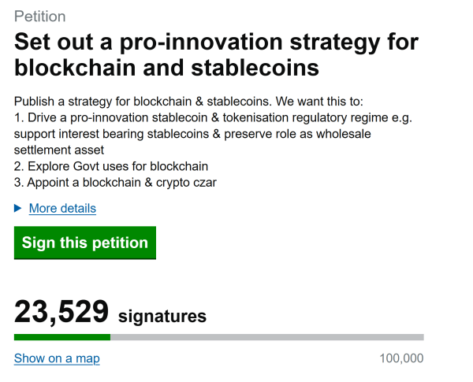This screenshot has width=473, height=382.
Task: Select the 23,529 signature count
Action: pos(61,313)
